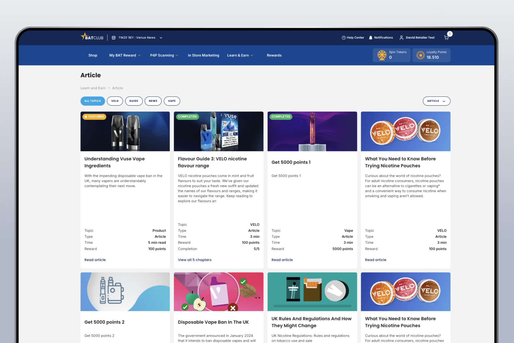This screenshot has width=514, height=343.
Task: Select the ALL TOPICS filter chip
Action: [x=93, y=101]
